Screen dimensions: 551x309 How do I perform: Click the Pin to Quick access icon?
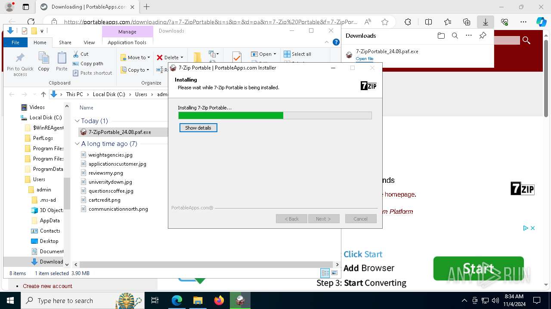(20, 64)
